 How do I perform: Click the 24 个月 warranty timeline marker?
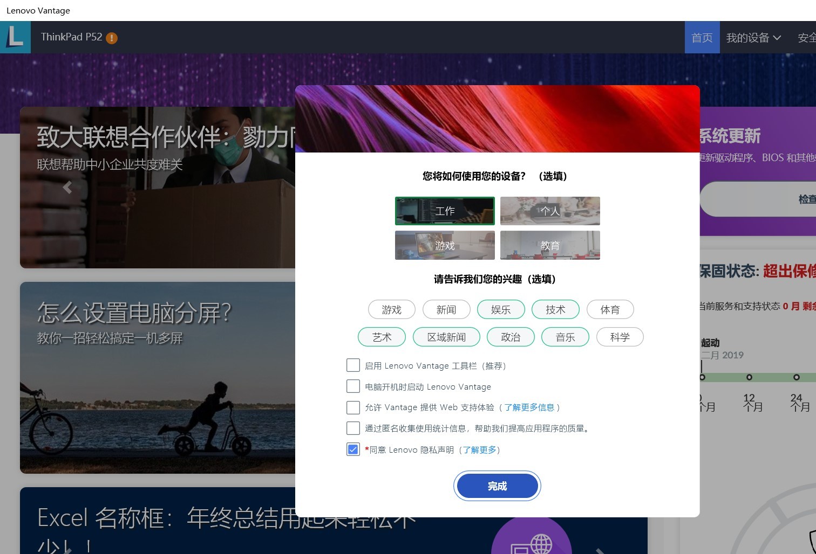[x=796, y=377]
